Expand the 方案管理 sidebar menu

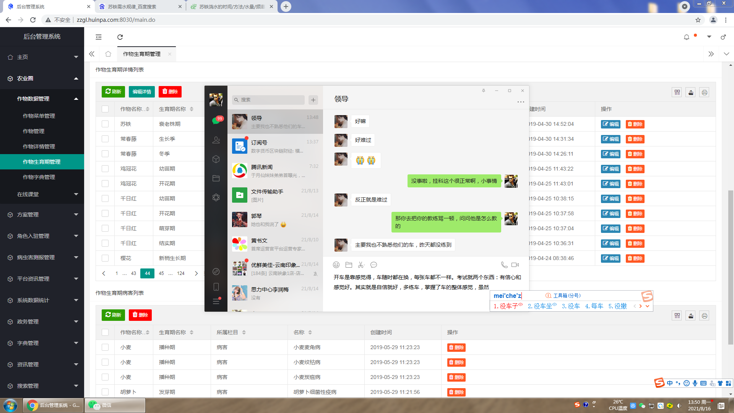(x=42, y=215)
